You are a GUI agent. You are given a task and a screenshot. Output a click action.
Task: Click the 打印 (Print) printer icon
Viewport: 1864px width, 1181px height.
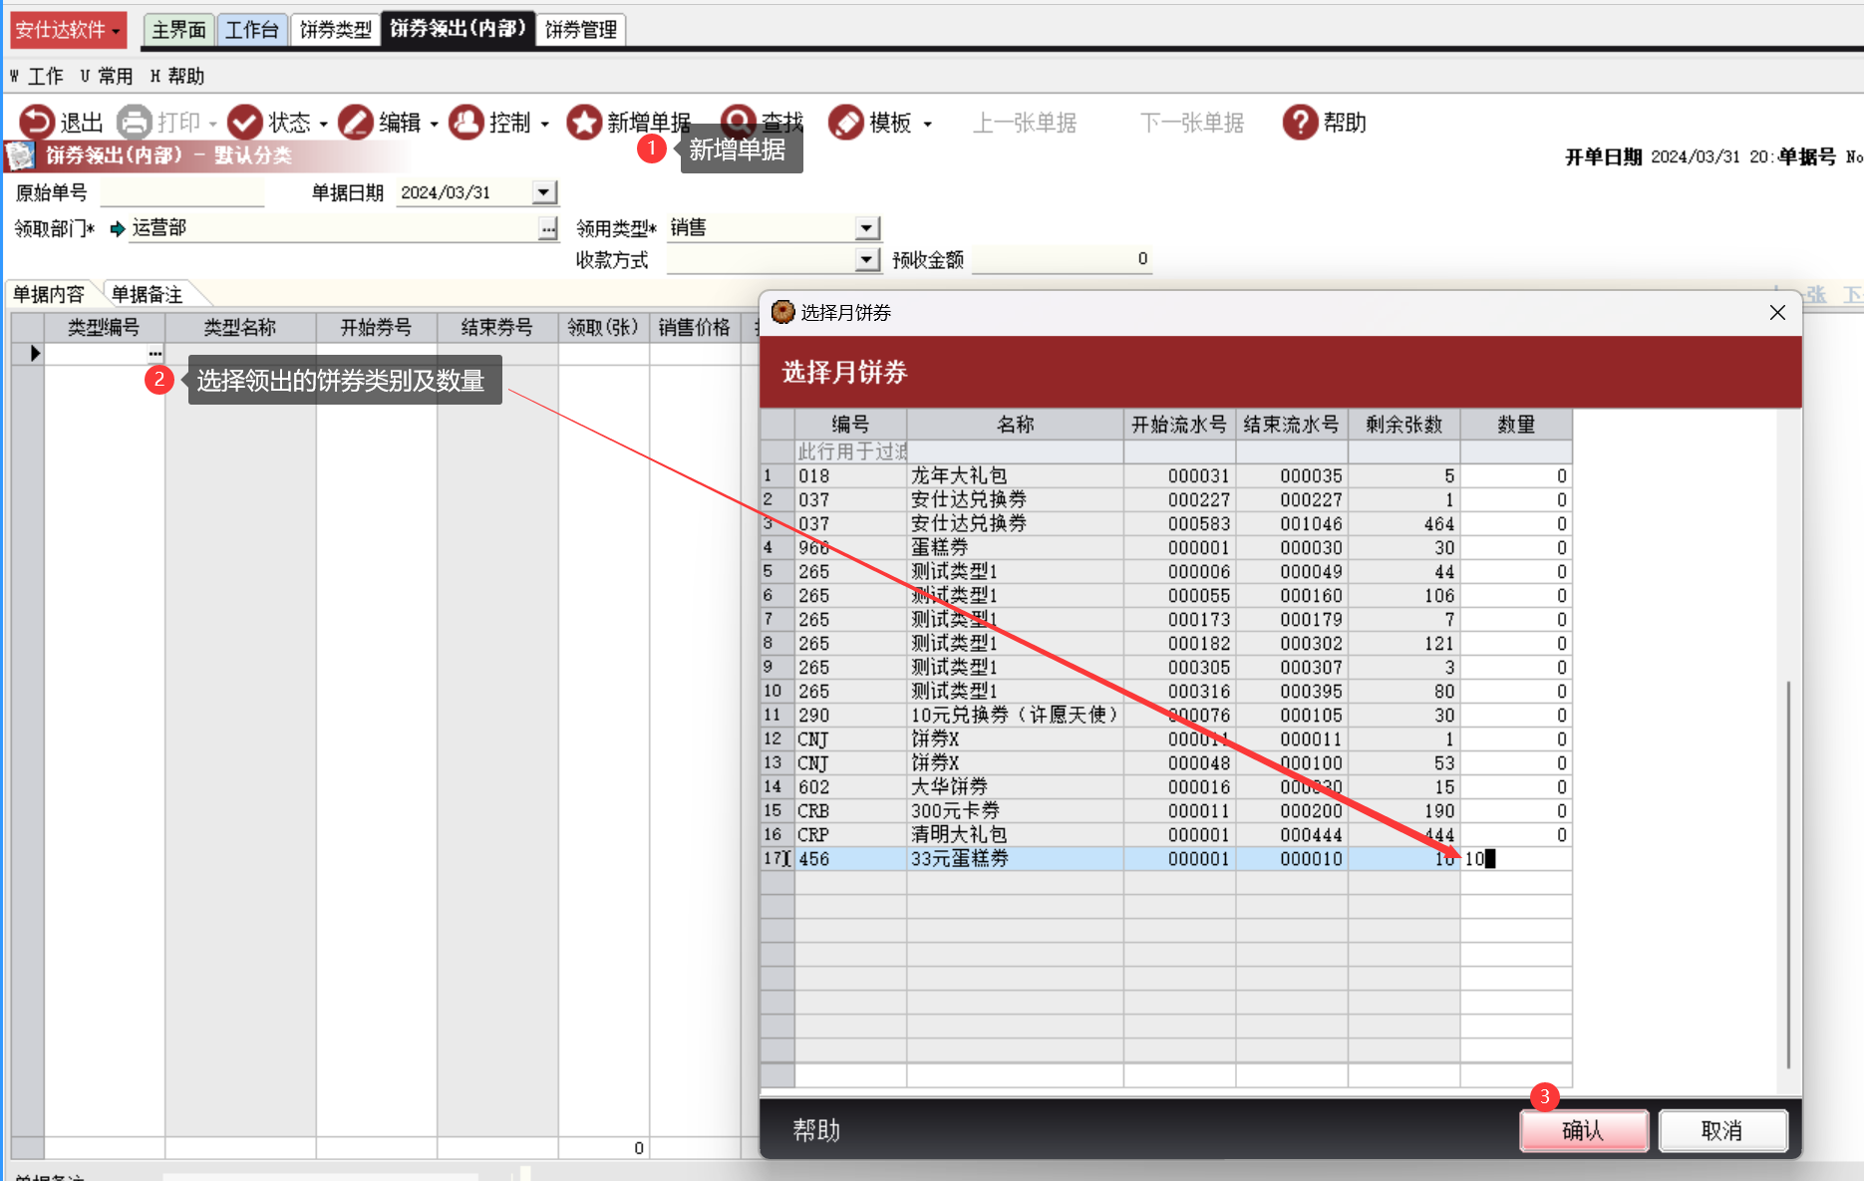(134, 123)
